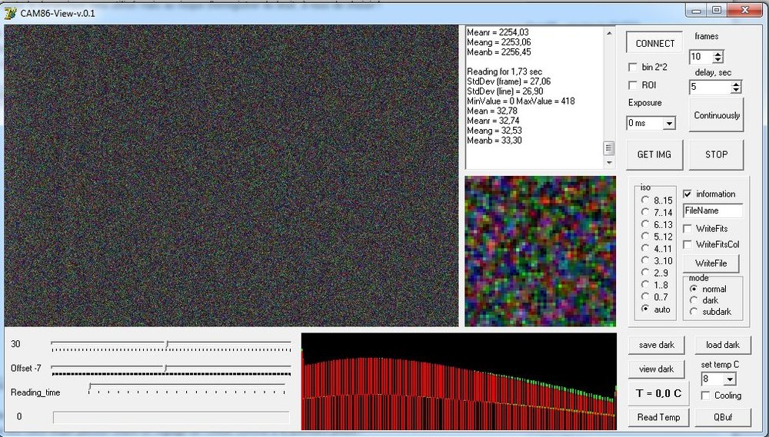Decrease delay sec with down arrow
The image size is (769, 437).
pos(736,90)
